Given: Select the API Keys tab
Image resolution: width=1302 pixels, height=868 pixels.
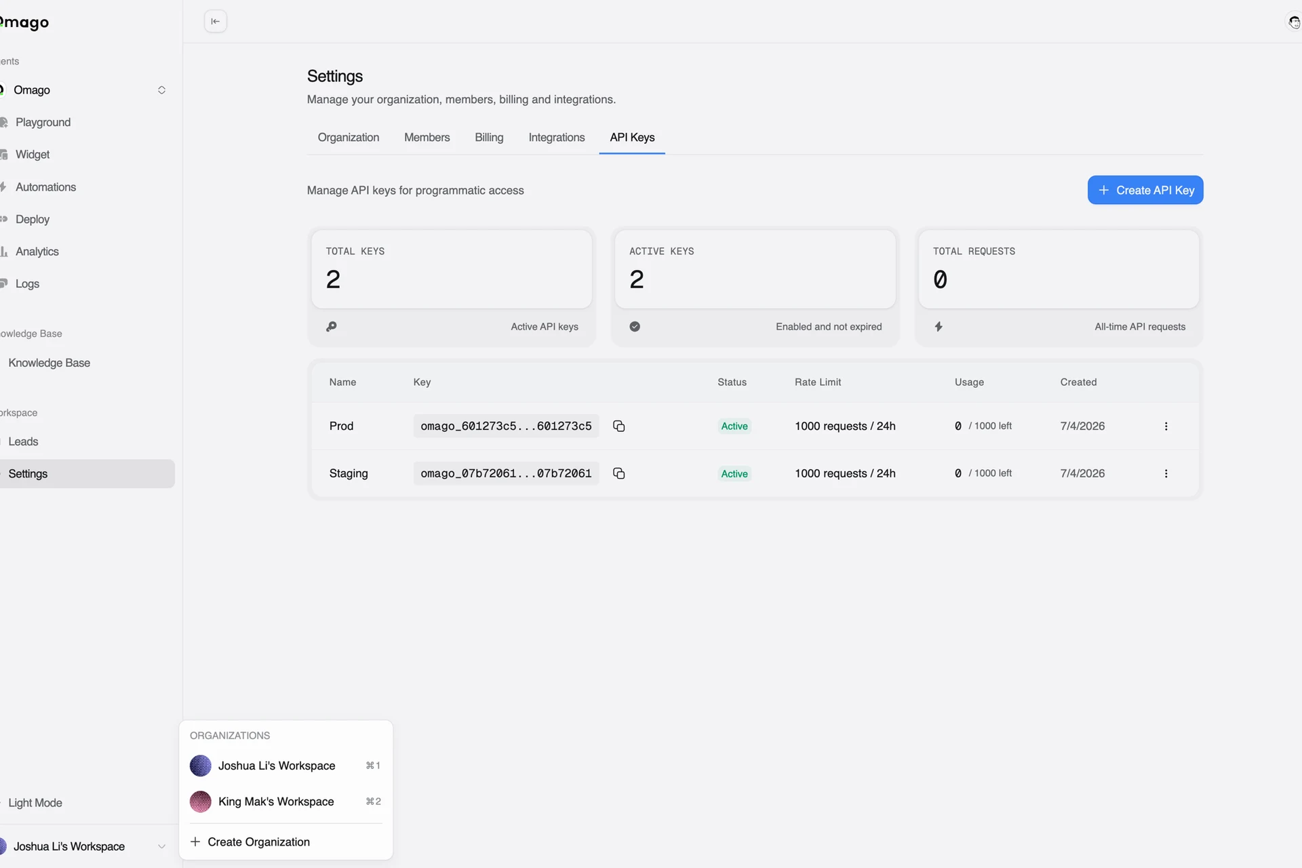Looking at the screenshot, I should pos(632,137).
